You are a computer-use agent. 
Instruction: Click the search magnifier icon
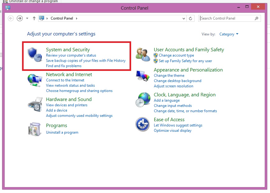click(x=256, y=18)
